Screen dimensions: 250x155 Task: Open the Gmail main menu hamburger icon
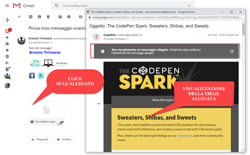point(7,6)
